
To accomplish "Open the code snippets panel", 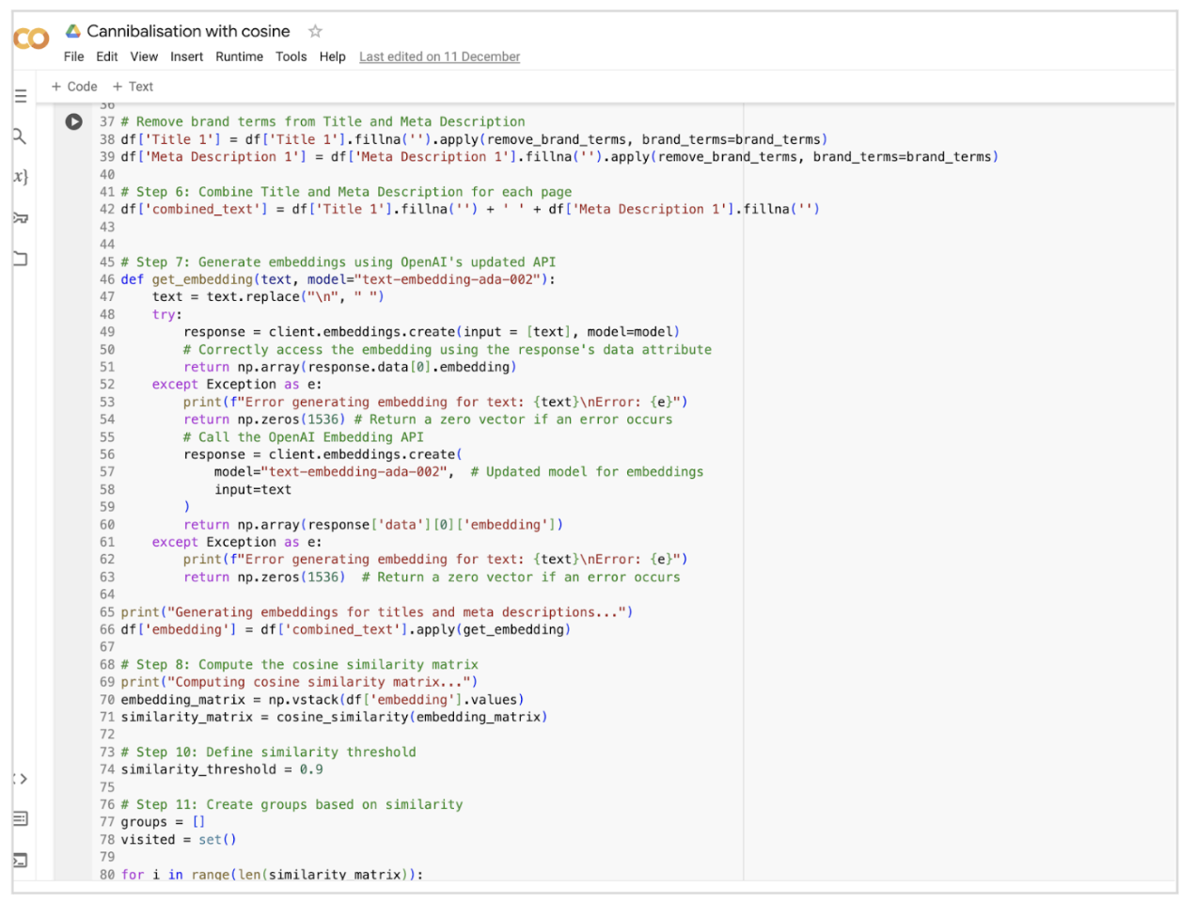I will [20, 779].
